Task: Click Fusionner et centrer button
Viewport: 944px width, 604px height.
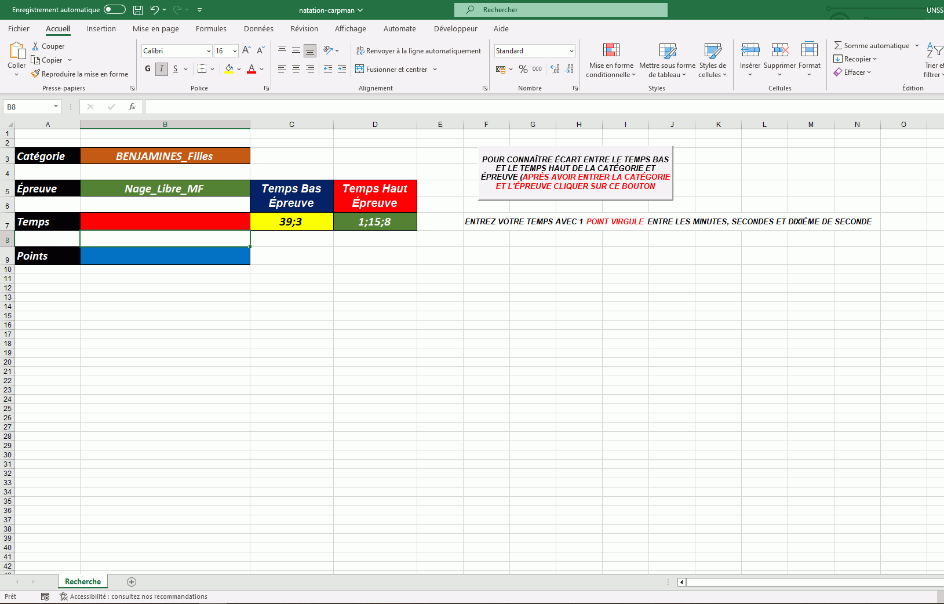Action: pyautogui.click(x=392, y=69)
